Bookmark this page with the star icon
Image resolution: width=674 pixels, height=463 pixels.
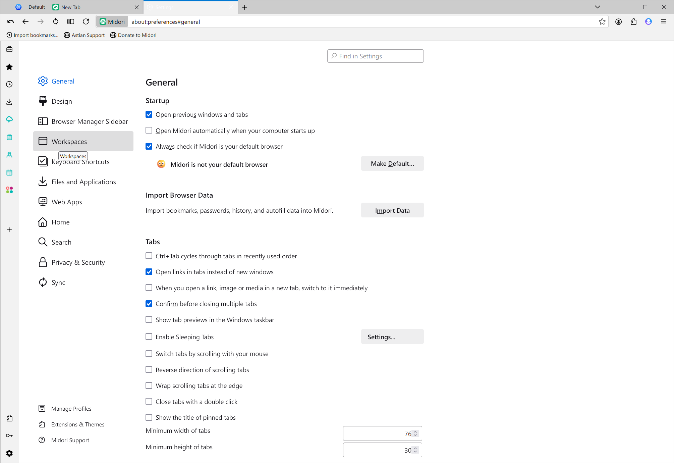[602, 21]
